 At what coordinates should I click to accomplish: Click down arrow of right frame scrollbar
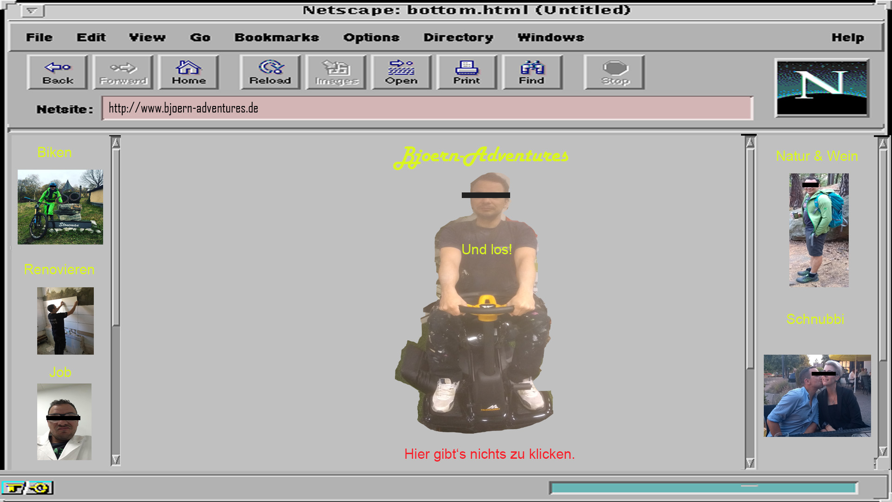click(883, 451)
